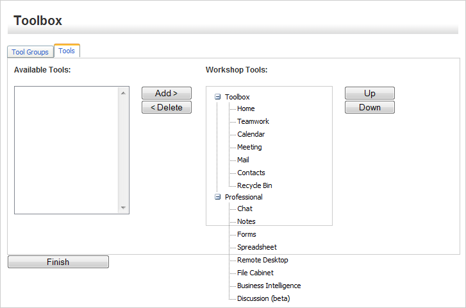Pick the Mail tree item
Image resolution: width=466 pixels, height=308 pixels.
pos(243,160)
